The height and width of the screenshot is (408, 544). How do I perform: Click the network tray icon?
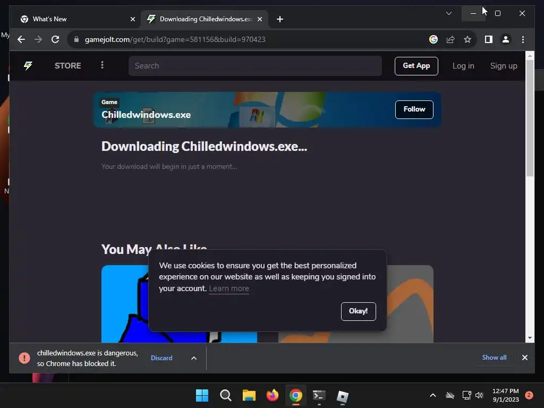(466, 395)
